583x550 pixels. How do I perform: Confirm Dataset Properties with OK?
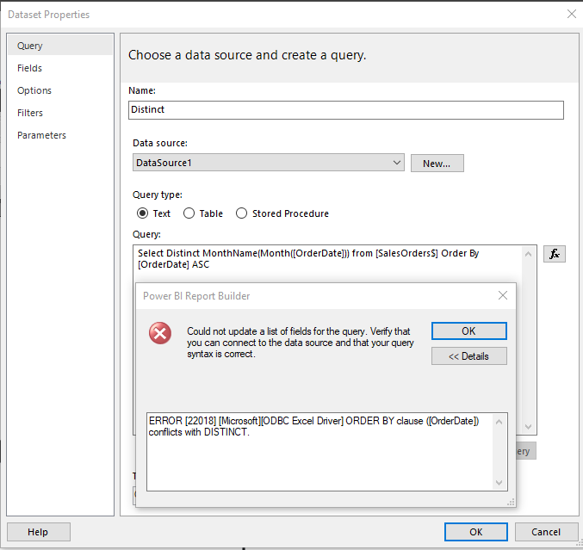(x=476, y=532)
